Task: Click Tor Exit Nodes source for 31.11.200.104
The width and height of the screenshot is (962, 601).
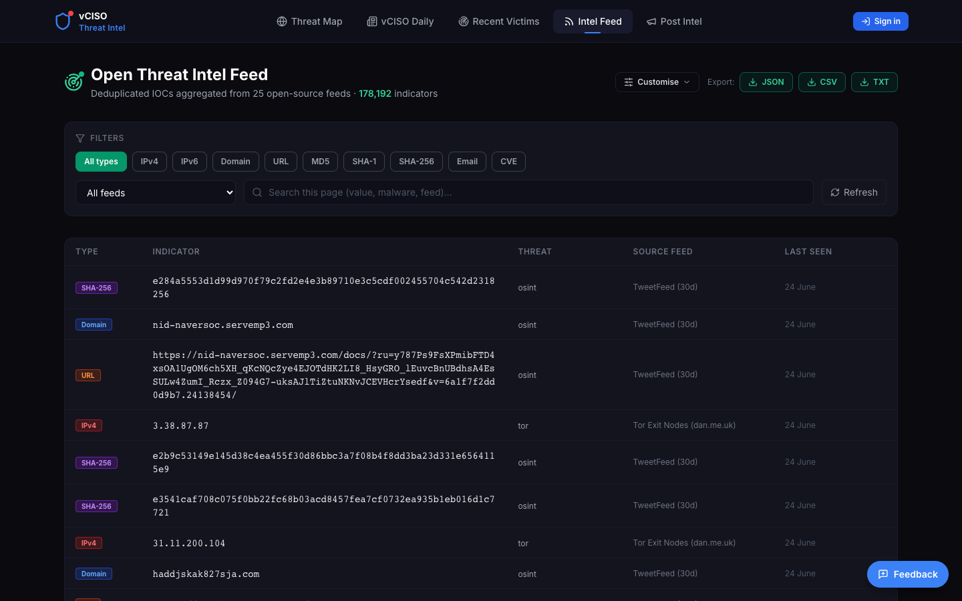Action: pyautogui.click(x=684, y=543)
